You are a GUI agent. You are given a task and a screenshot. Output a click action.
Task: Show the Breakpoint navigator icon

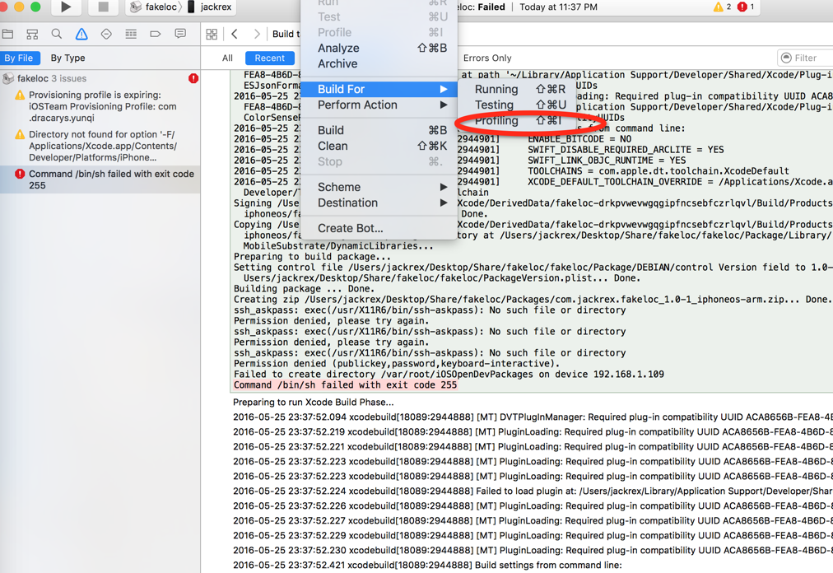pos(156,35)
